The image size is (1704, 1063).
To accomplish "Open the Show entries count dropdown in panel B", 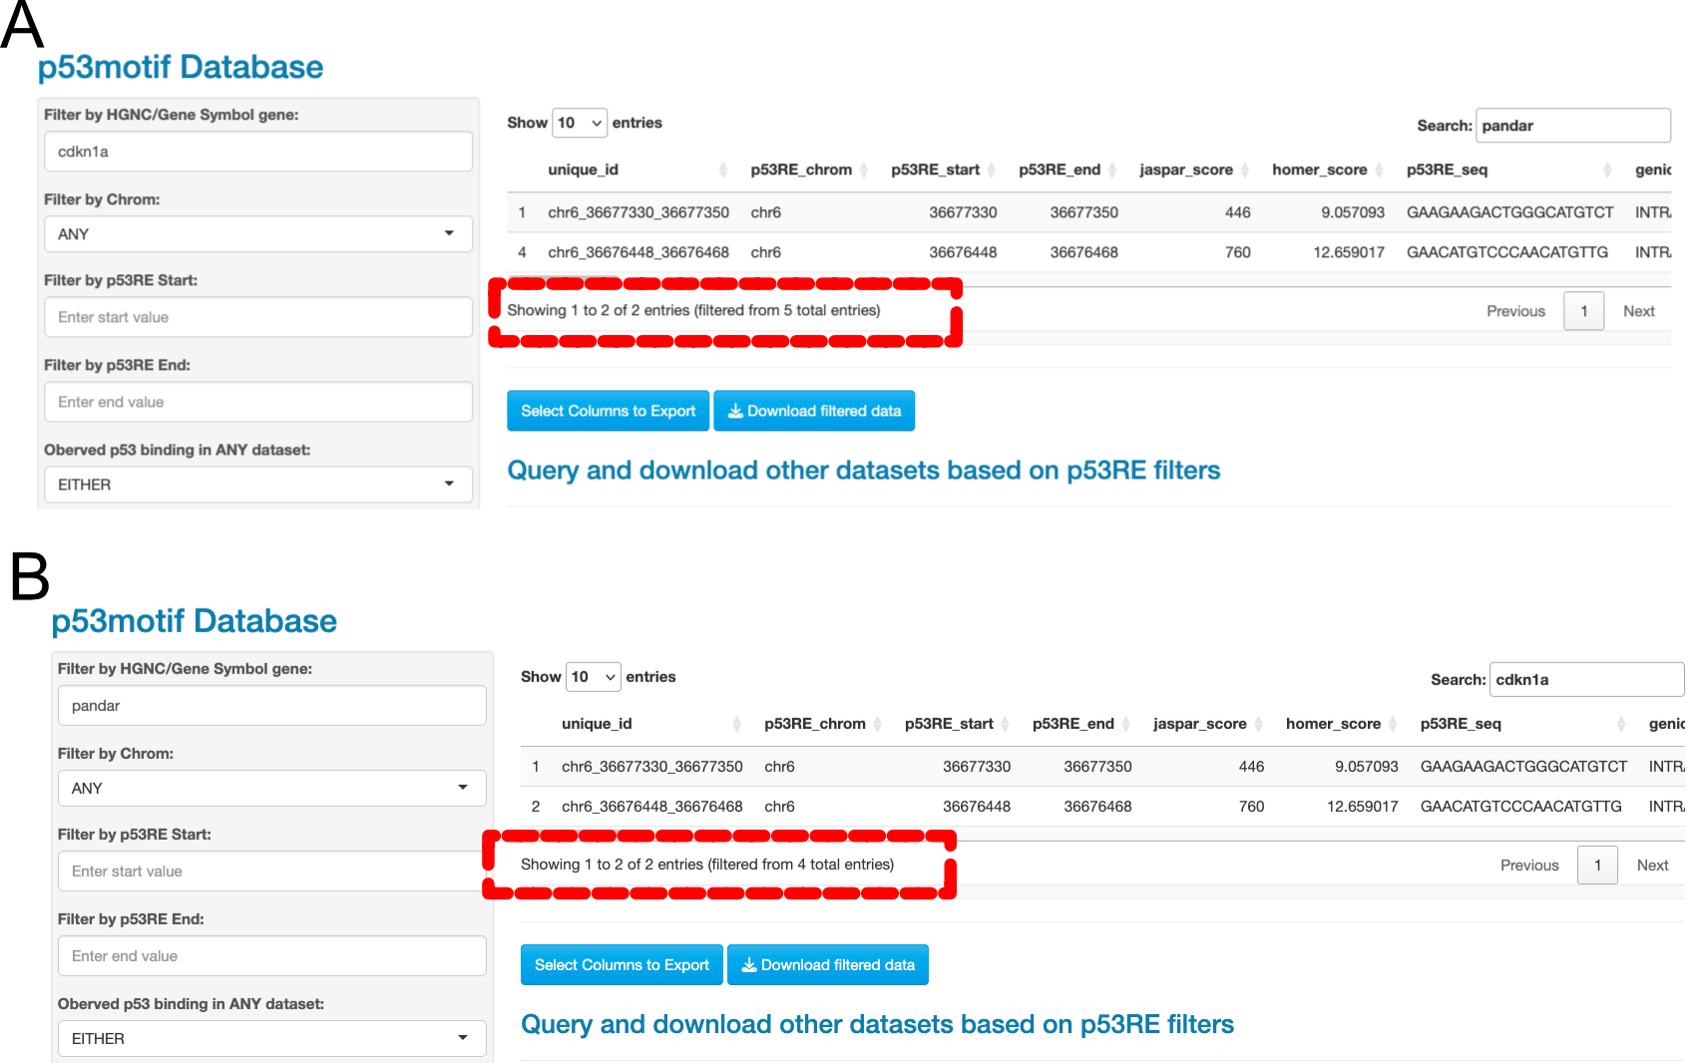I will pyautogui.click(x=594, y=677).
